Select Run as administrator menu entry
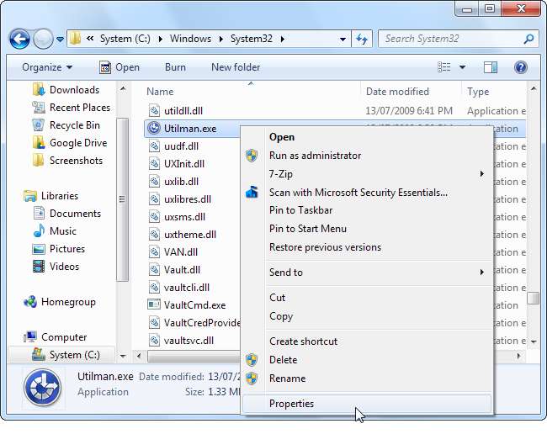 (x=315, y=156)
